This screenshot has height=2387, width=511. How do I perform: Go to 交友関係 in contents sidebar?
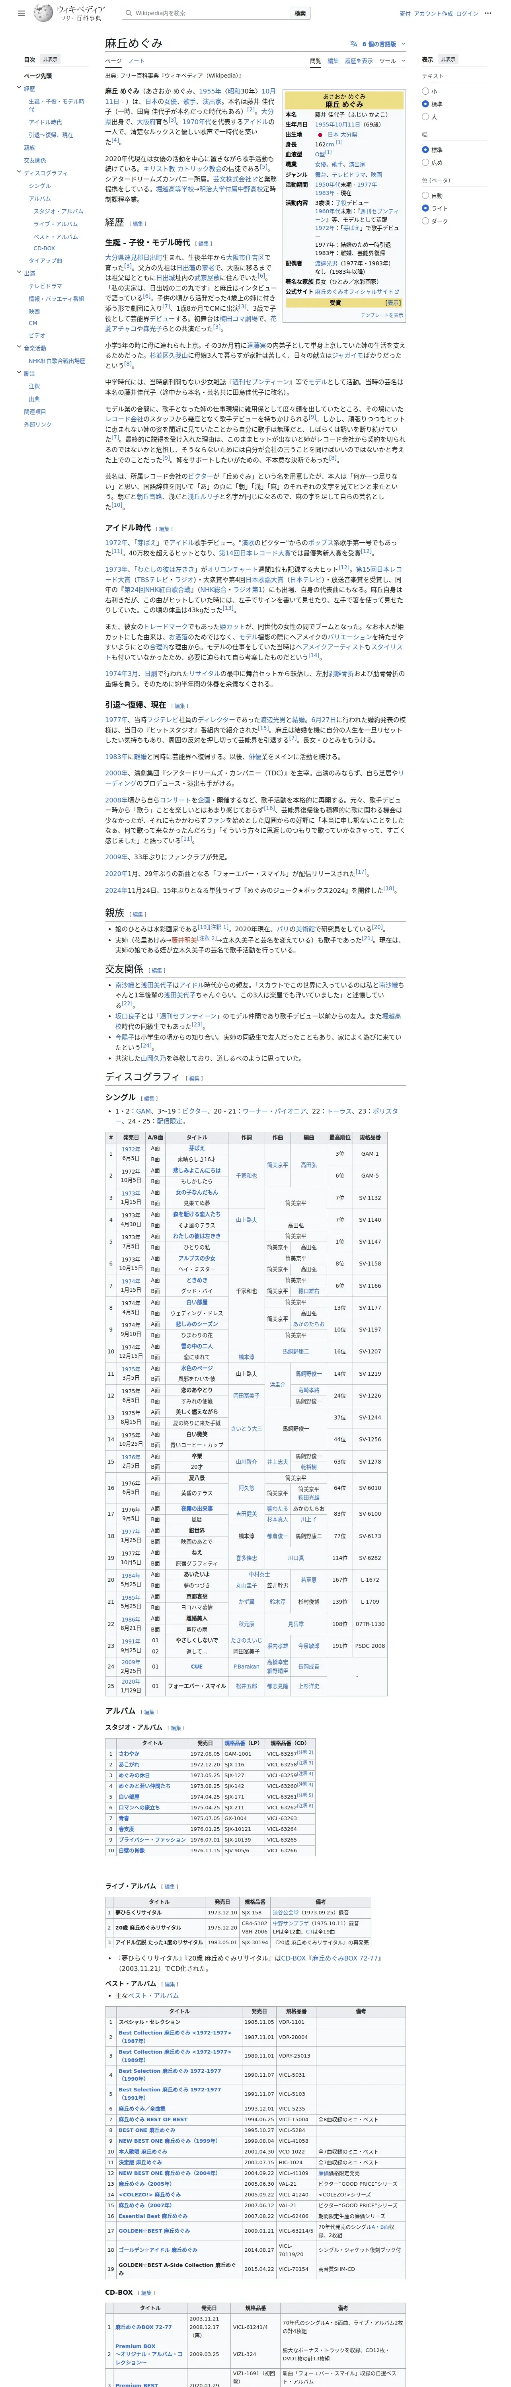click(35, 160)
